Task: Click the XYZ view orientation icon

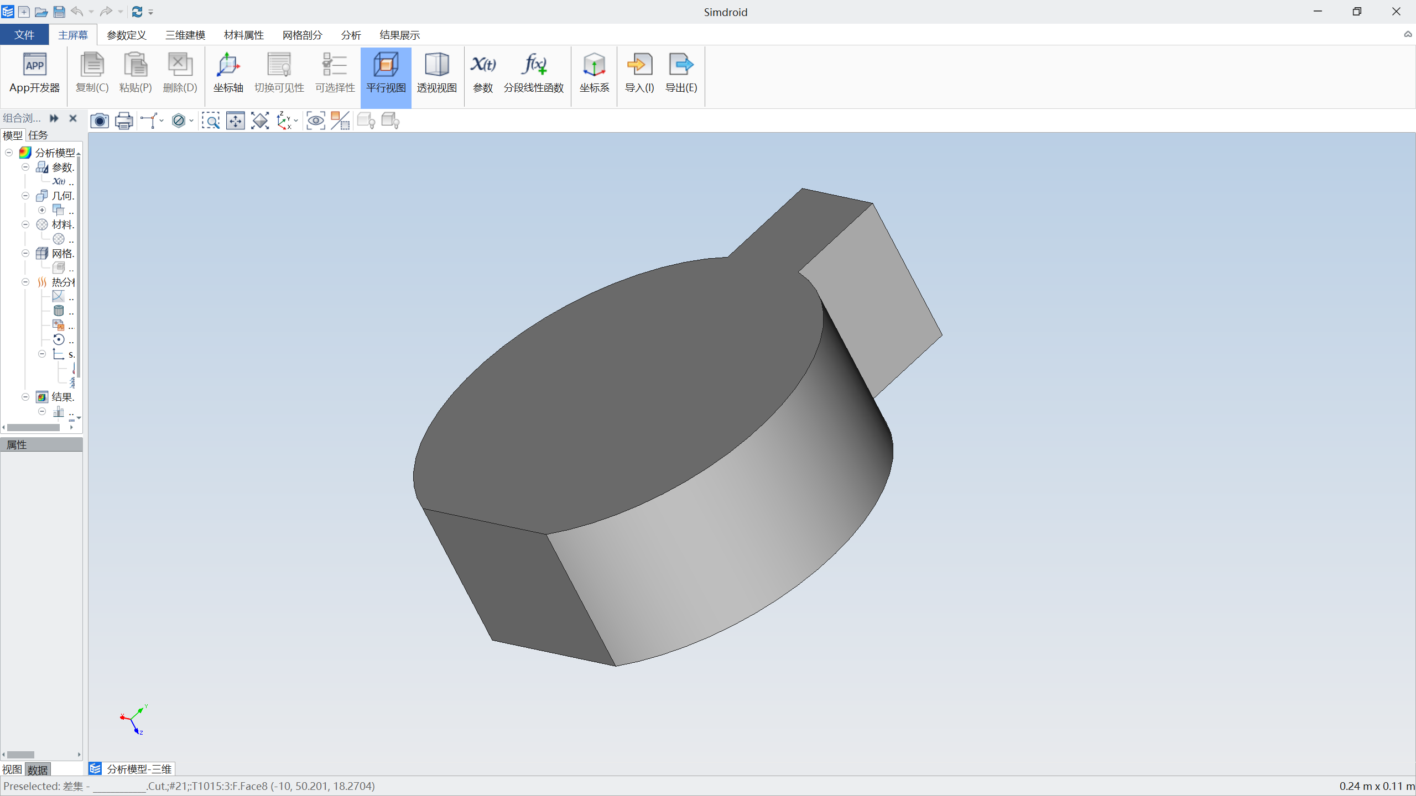Action: coord(284,121)
